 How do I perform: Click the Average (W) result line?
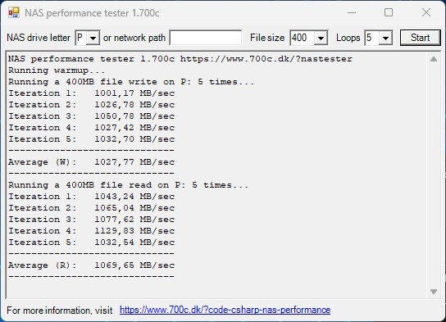point(91,162)
